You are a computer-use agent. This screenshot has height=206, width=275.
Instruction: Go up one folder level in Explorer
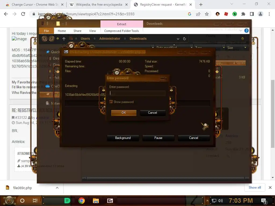point(64,39)
